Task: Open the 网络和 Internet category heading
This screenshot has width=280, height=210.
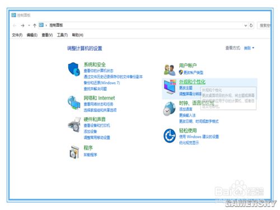Action: coord(99,98)
